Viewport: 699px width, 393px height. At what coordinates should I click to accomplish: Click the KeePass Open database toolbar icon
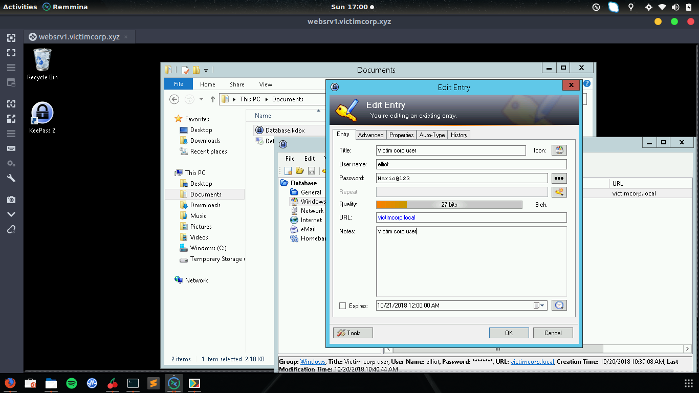(300, 170)
